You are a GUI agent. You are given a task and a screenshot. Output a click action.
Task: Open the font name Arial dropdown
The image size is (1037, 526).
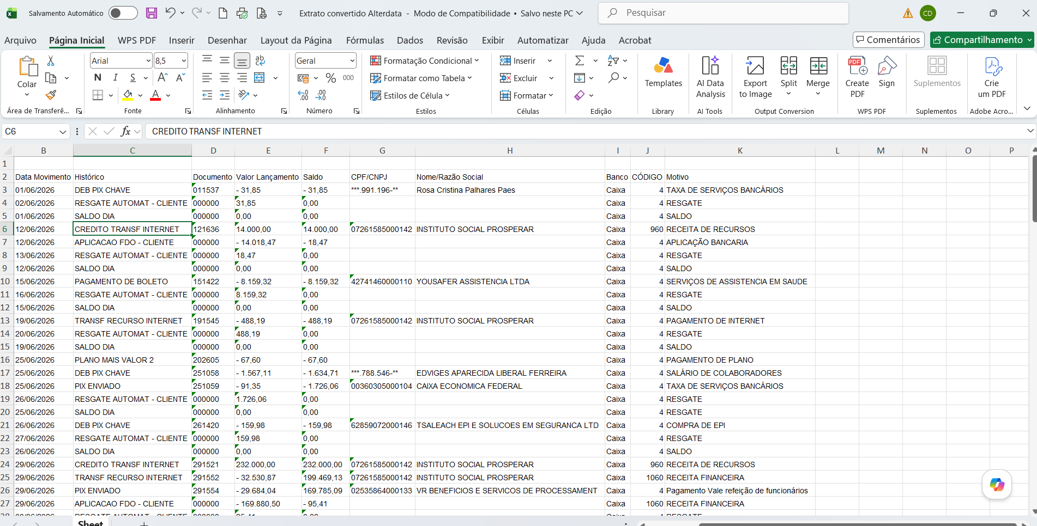148,61
